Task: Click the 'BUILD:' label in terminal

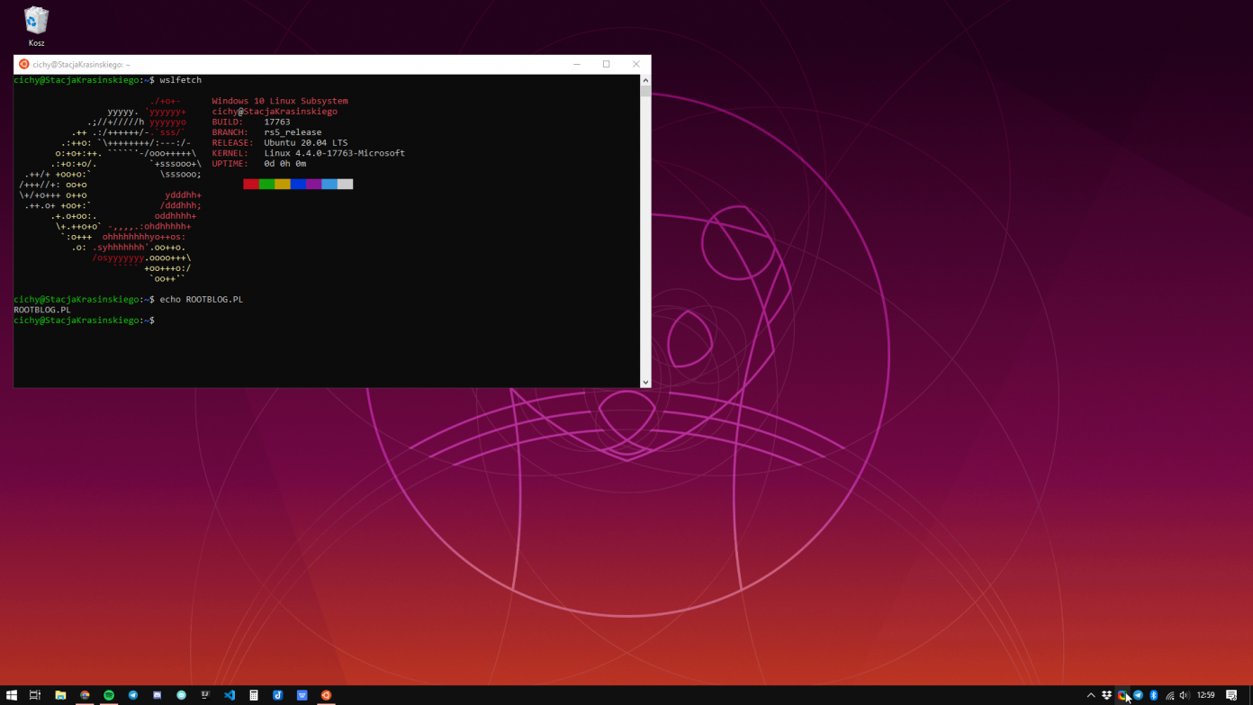Action: tap(228, 122)
